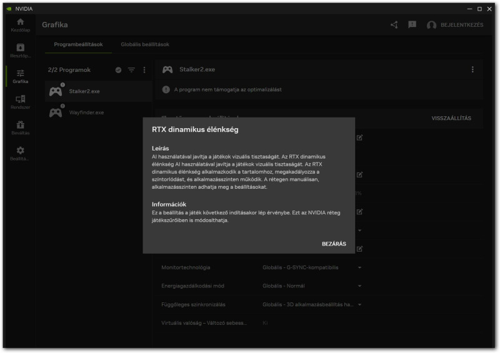
Task: Click the user avatar icon
Action: (431, 25)
